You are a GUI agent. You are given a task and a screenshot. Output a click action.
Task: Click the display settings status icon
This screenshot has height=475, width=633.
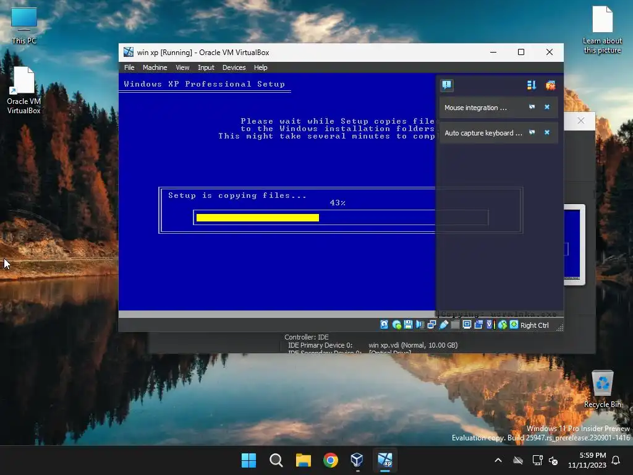[467, 325]
